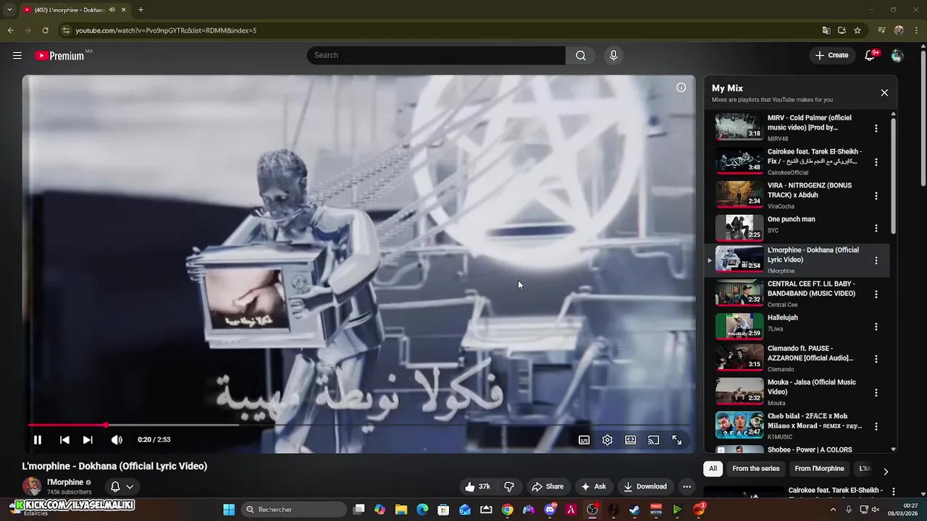Image resolution: width=927 pixels, height=521 pixels.
Task: Open the notifications bell at top
Action: (x=870, y=56)
